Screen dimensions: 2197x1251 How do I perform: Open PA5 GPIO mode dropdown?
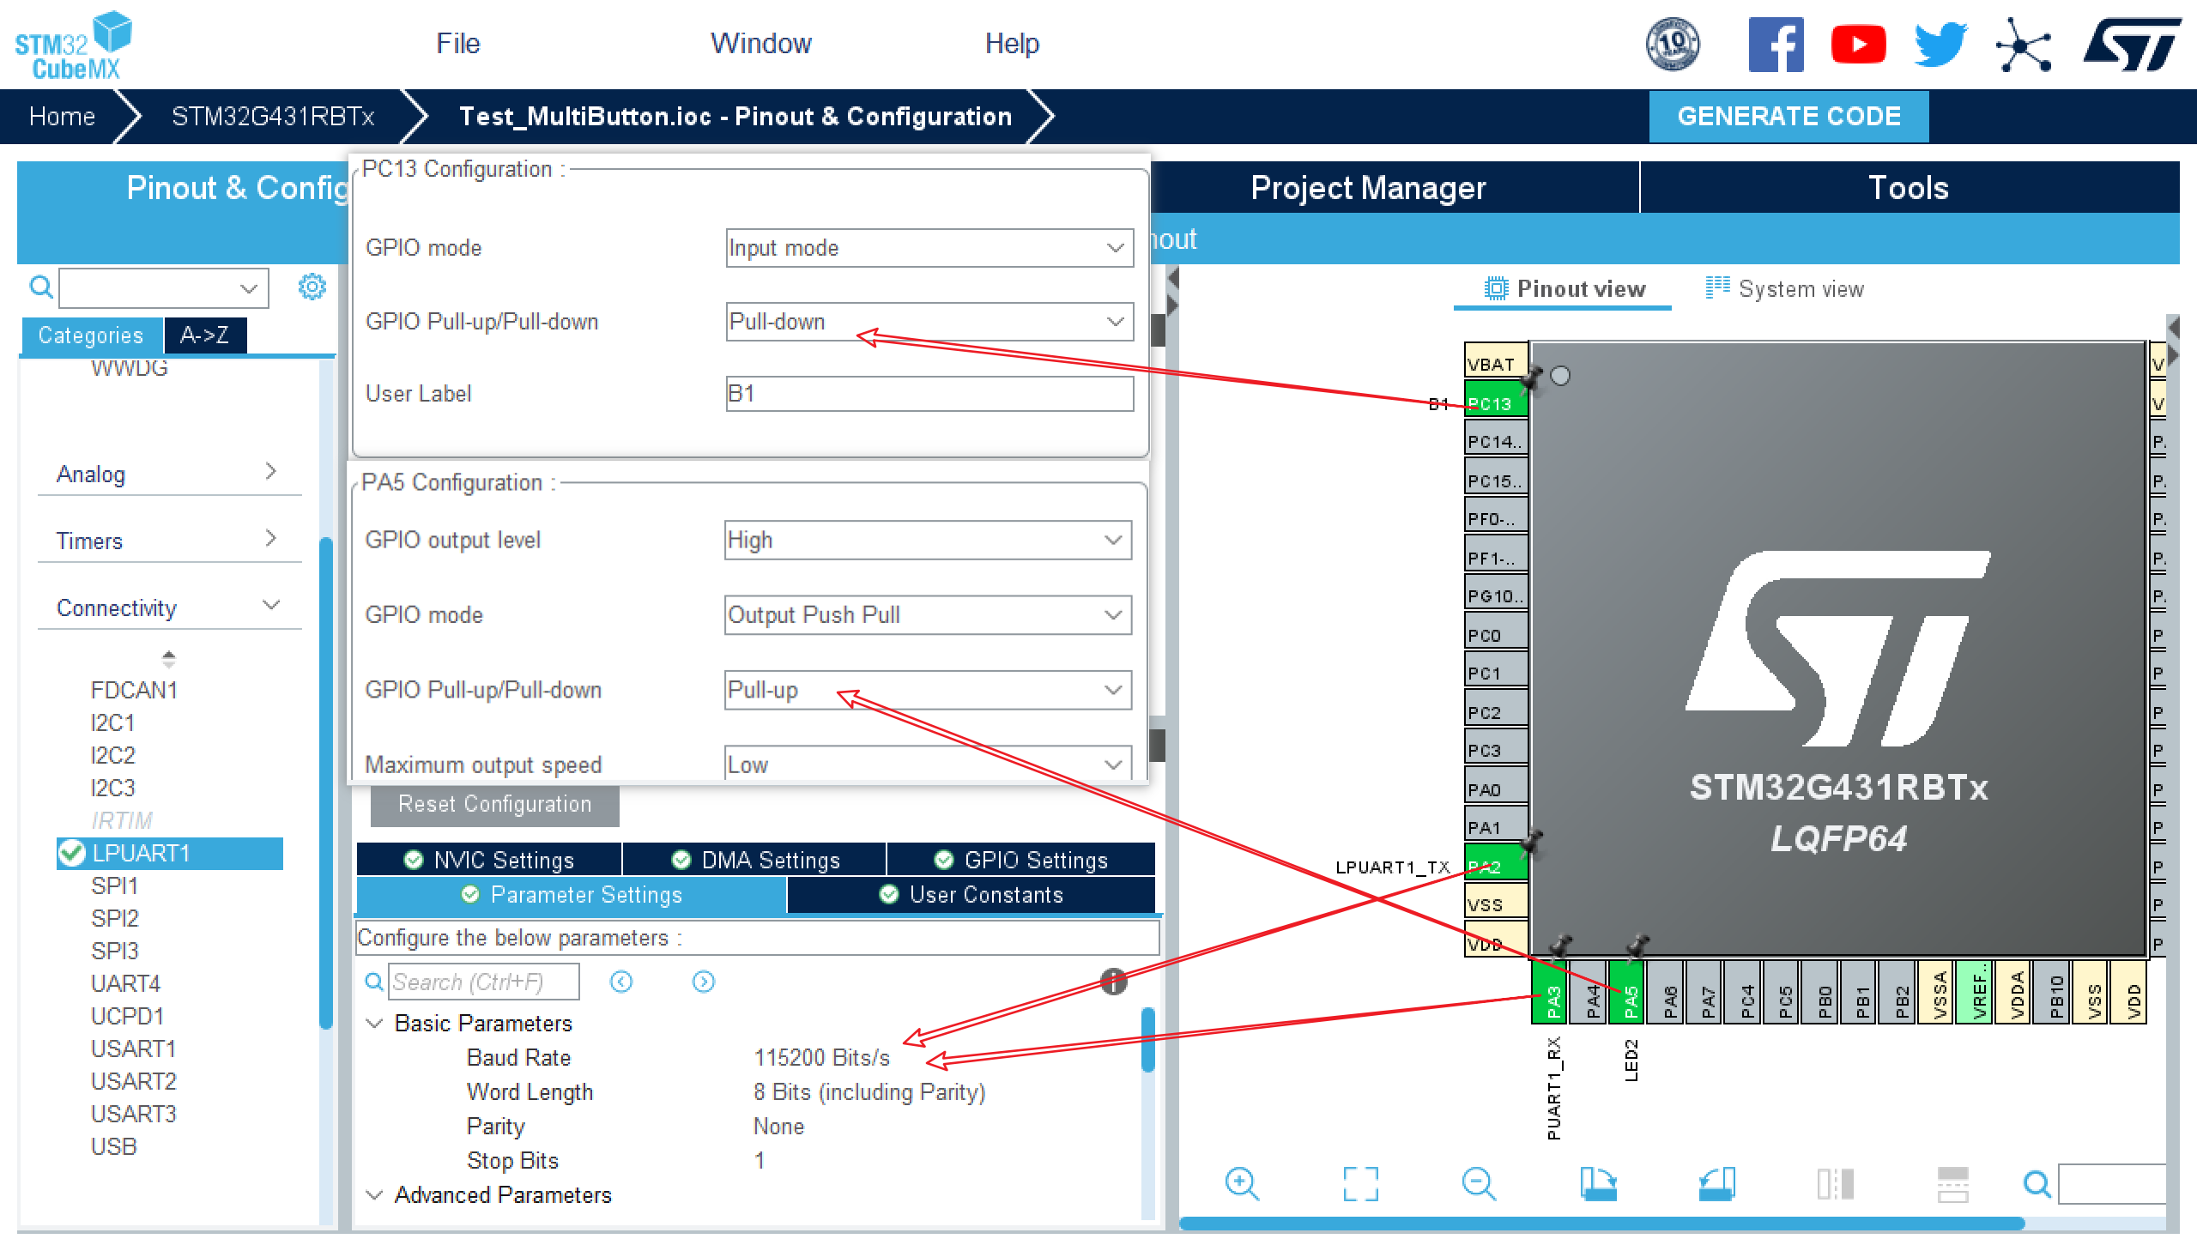pyautogui.click(x=928, y=615)
